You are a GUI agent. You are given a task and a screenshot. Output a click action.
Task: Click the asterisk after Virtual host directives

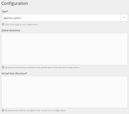[x=27, y=73]
